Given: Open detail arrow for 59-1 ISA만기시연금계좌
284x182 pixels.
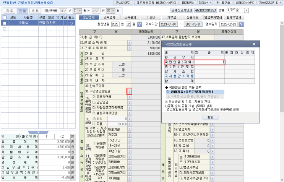Looking at the screenshot, I should [212, 135].
